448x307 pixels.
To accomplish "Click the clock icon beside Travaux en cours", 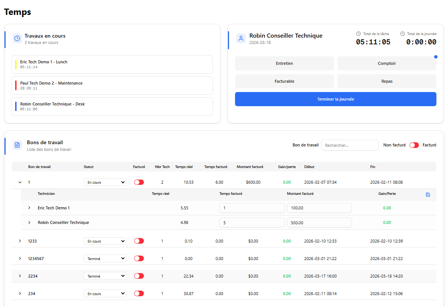I will (x=17, y=38).
